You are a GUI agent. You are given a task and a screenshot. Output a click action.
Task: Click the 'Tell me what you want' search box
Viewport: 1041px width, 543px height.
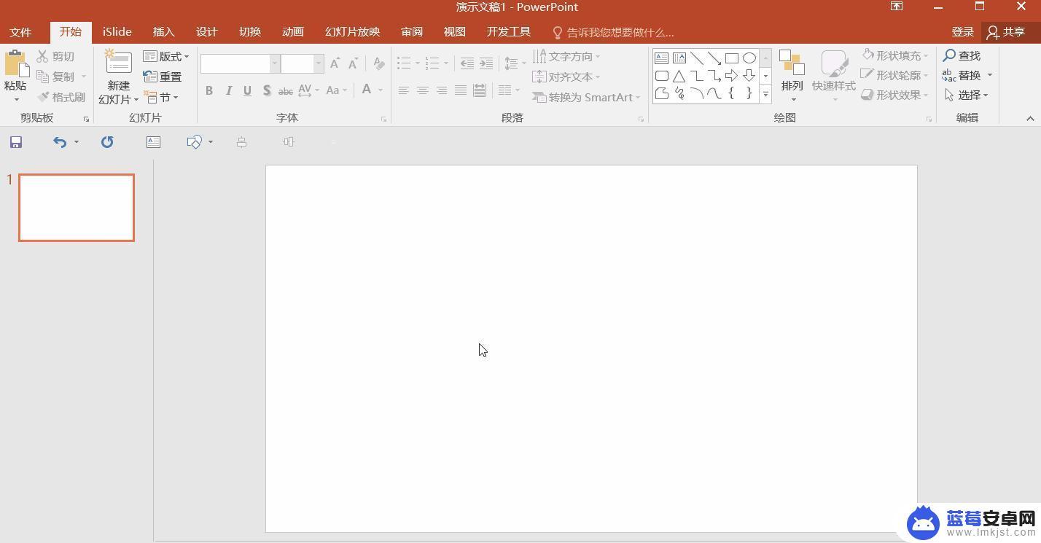[x=613, y=33]
